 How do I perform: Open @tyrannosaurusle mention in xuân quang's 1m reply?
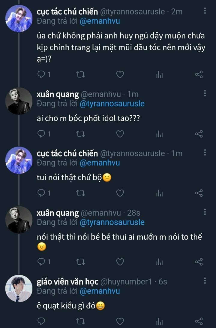point(112,104)
